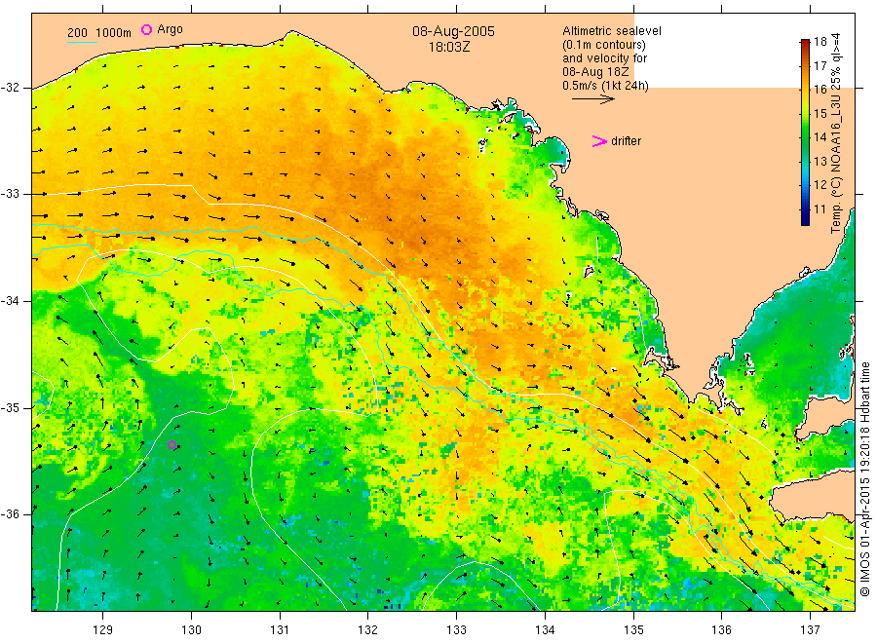Click the '08-Aug 18Z' velocity date text

tap(595, 72)
